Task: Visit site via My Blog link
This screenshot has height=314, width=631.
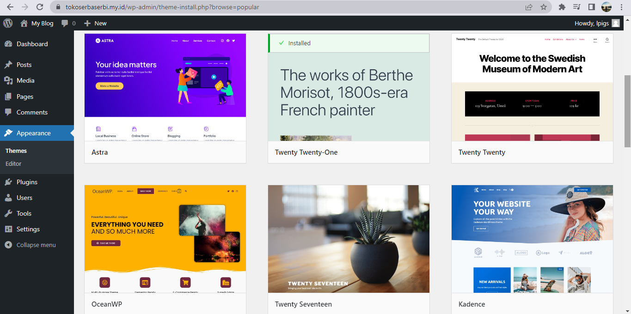Action: coord(37,23)
